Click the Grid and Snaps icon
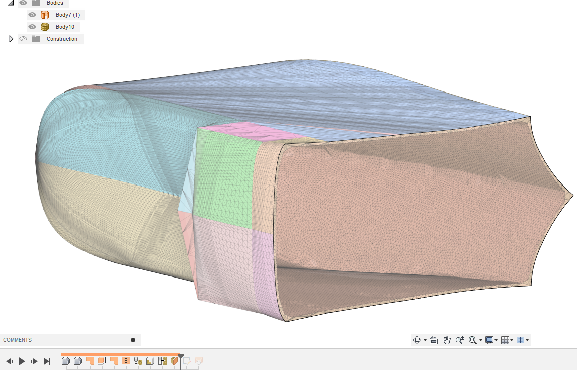Screen dimensions: 577x370 (x=505, y=340)
